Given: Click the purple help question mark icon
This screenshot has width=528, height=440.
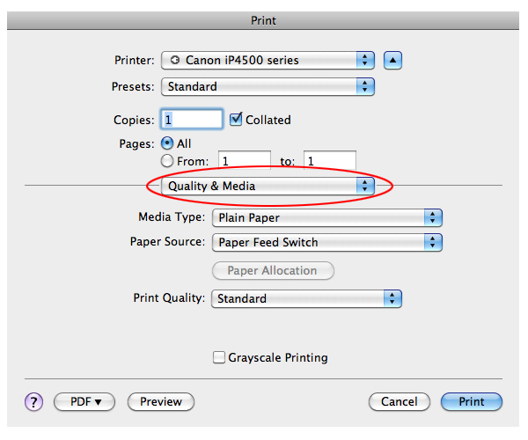Looking at the screenshot, I should [33, 401].
